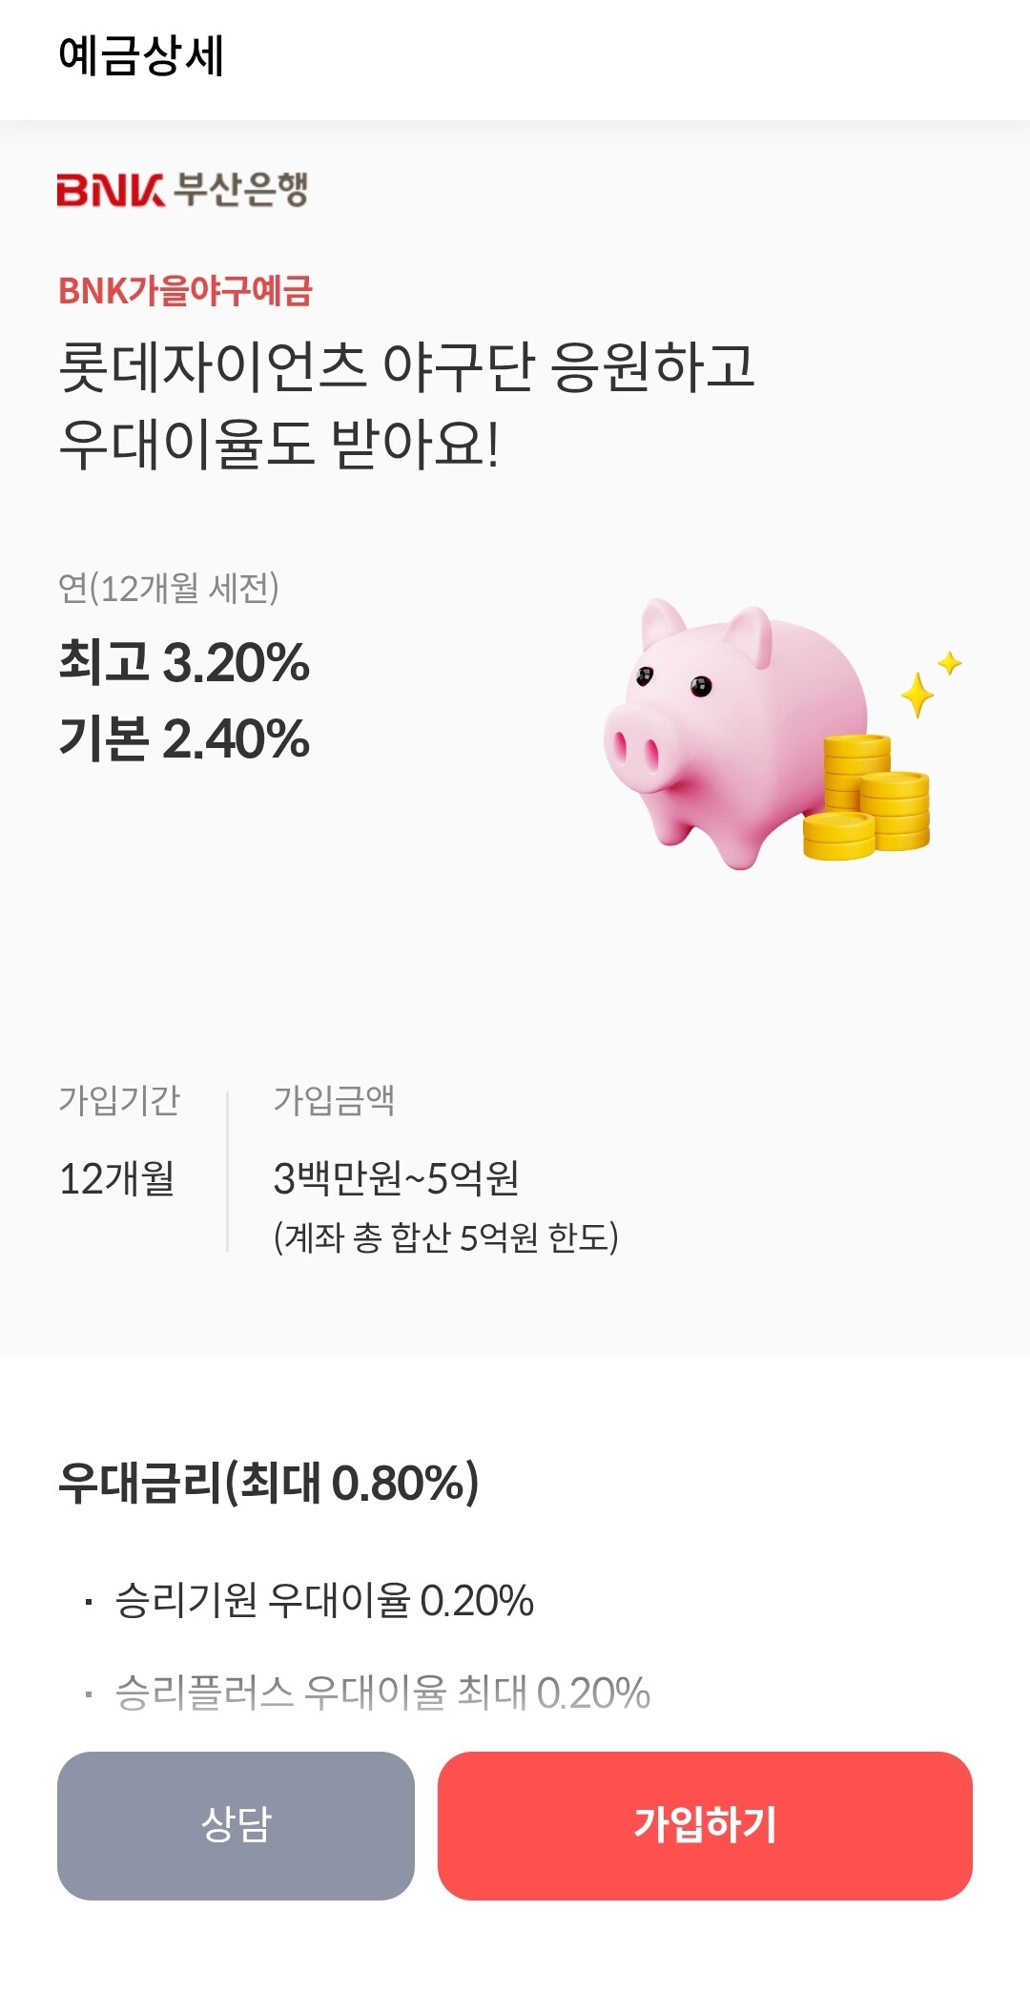Image resolution: width=1030 pixels, height=2015 pixels.
Task: Click the BNK 부산은행 logo
Action: coord(182,189)
